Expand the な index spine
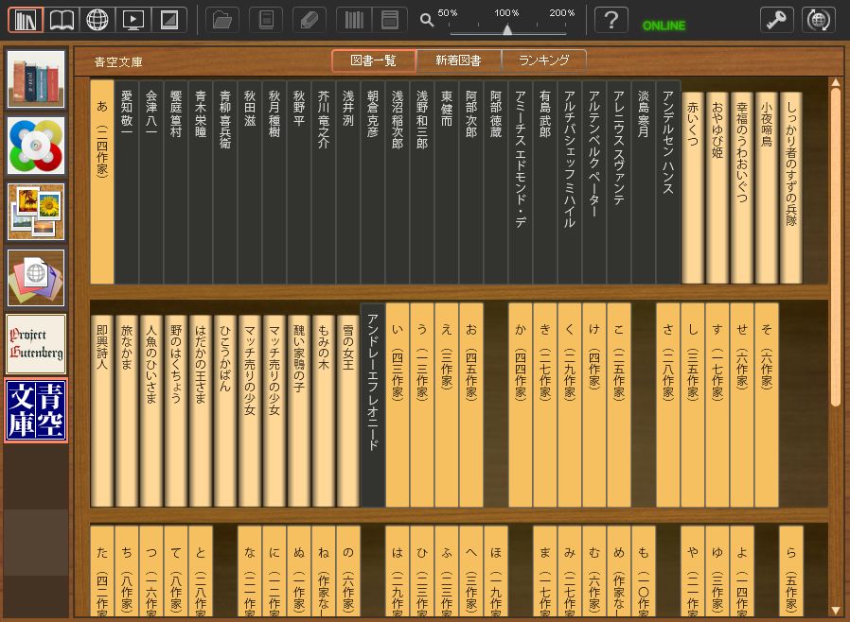This screenshot has width=850, height=622. coord(249,571)
